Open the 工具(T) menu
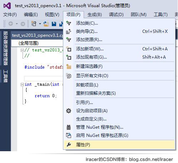Screen dimensions: 178x163 pyautogui.click(x=160, y=15)
